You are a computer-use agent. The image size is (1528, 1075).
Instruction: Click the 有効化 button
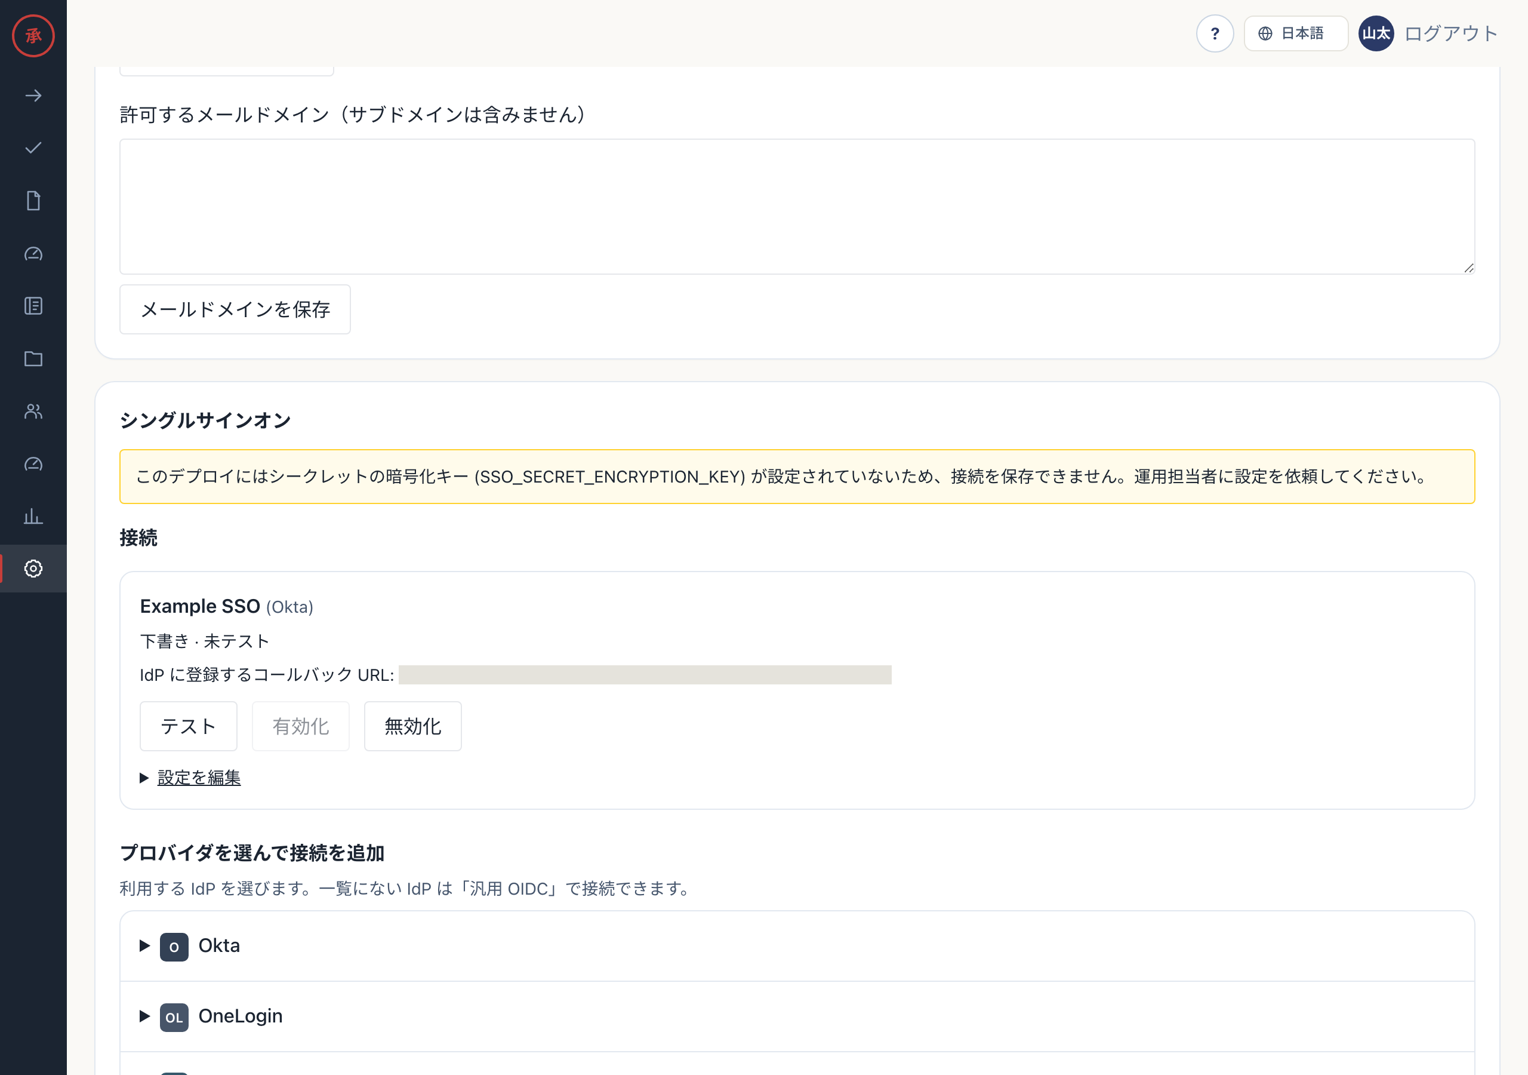(x=300, y=726)
